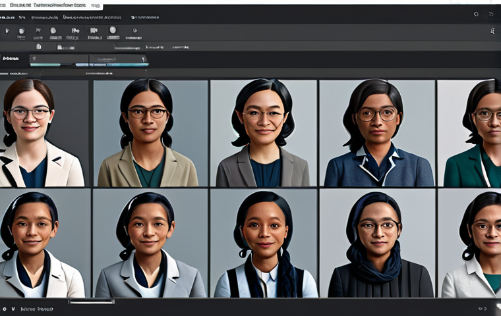501x316 pixels.
Task: Open the third menu item in header
Action: click(x=45, y=17)
